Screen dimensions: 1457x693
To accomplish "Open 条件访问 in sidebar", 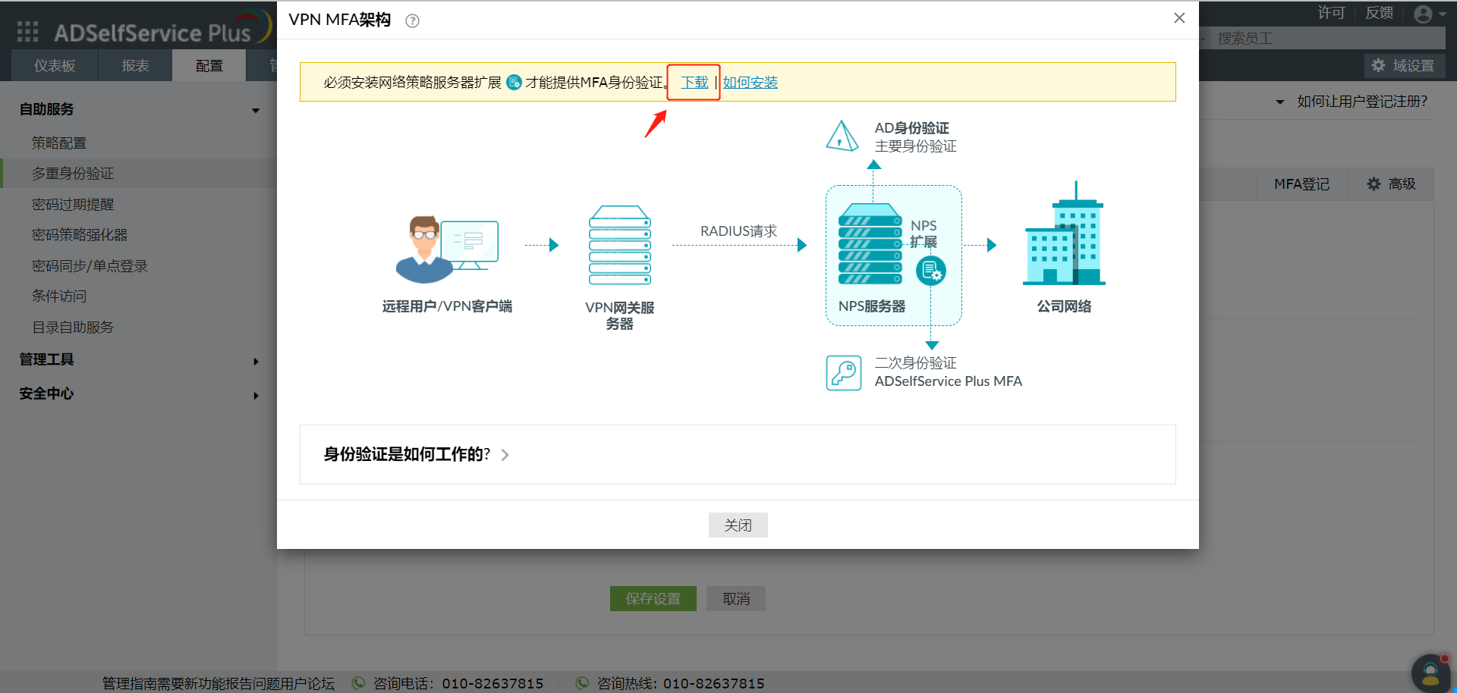I will 59,296.
